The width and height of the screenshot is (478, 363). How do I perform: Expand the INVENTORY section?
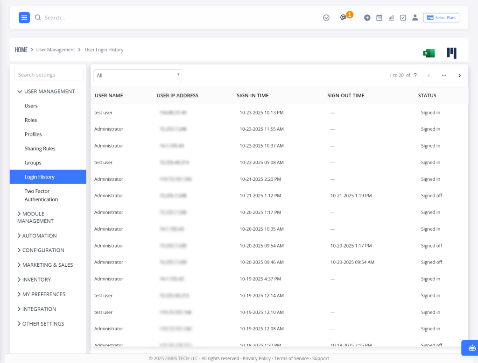(x=34, y=279)
